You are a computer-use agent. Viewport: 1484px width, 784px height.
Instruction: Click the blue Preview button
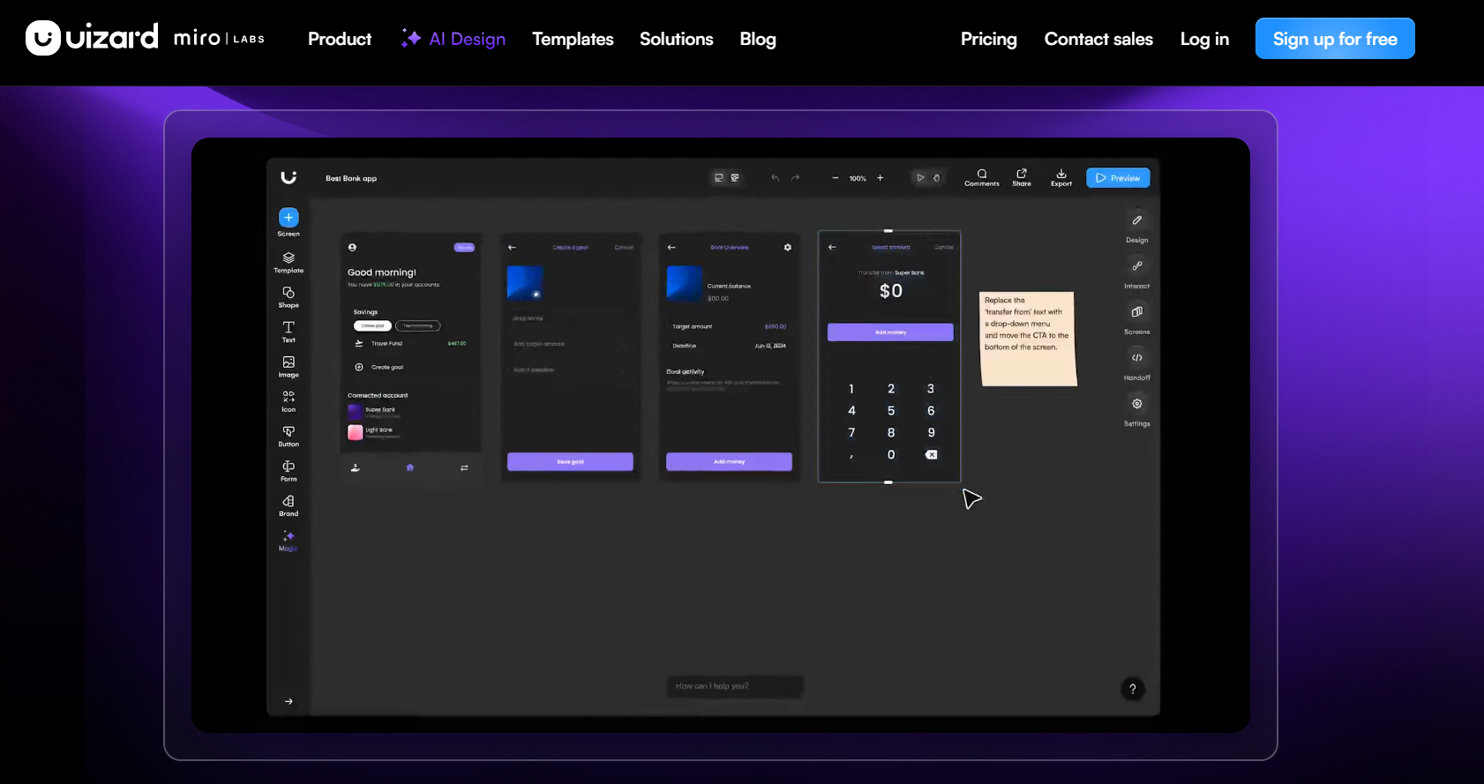1117,178
